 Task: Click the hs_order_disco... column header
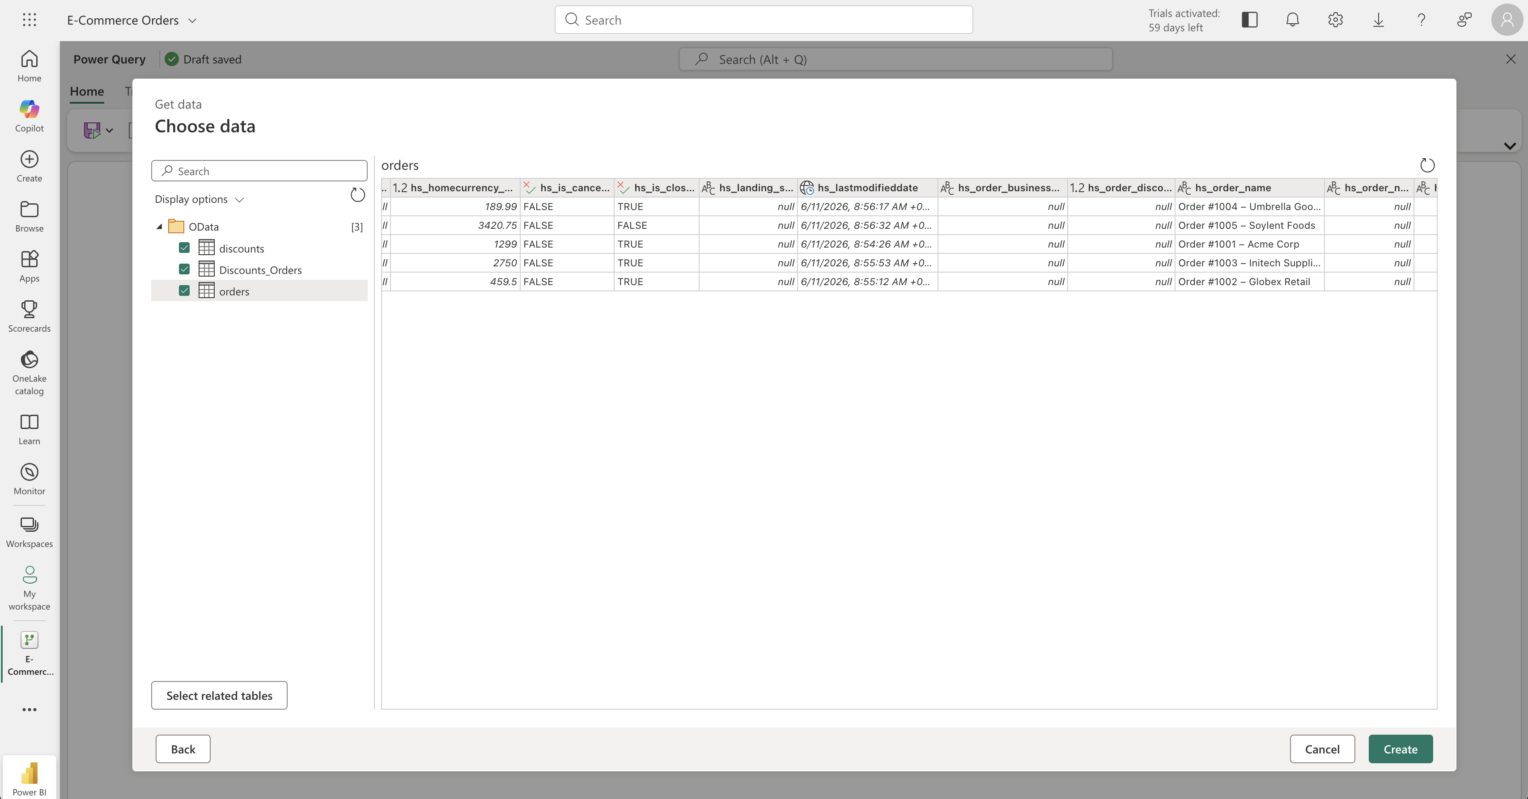[x=1121, y=188]
